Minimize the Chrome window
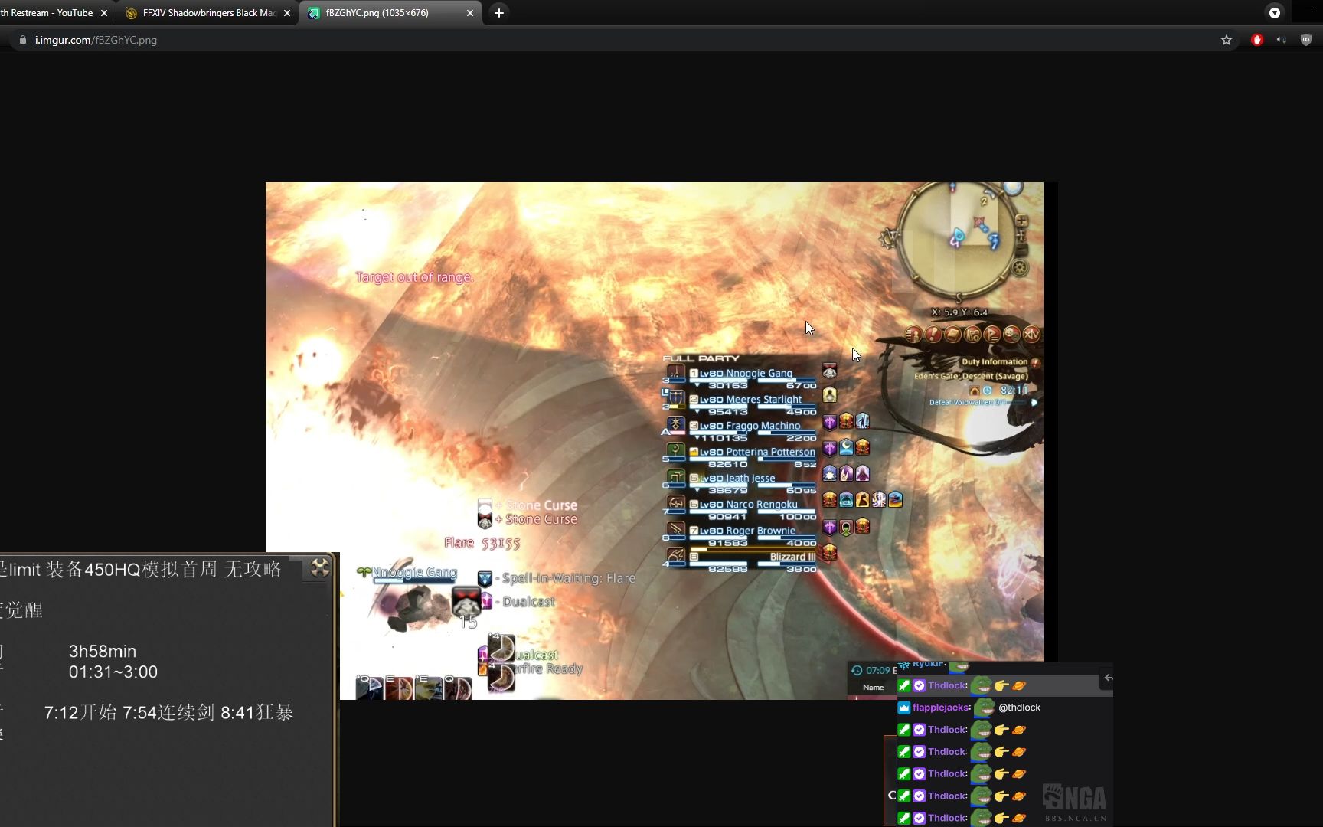This screenshot has height=827, width=1323. pyautogui.click(x=1308, y=12)
